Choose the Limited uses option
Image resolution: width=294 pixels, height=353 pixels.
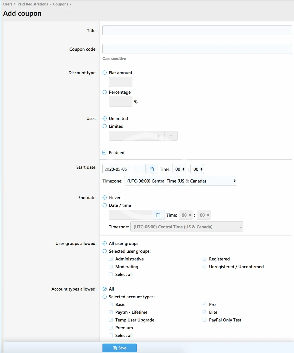[x=105, y=126]
